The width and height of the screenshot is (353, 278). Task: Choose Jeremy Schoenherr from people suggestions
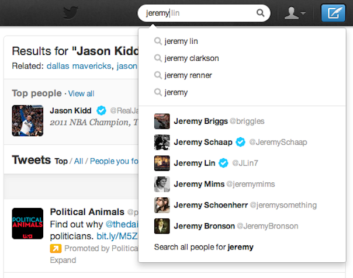coord(211,205)
